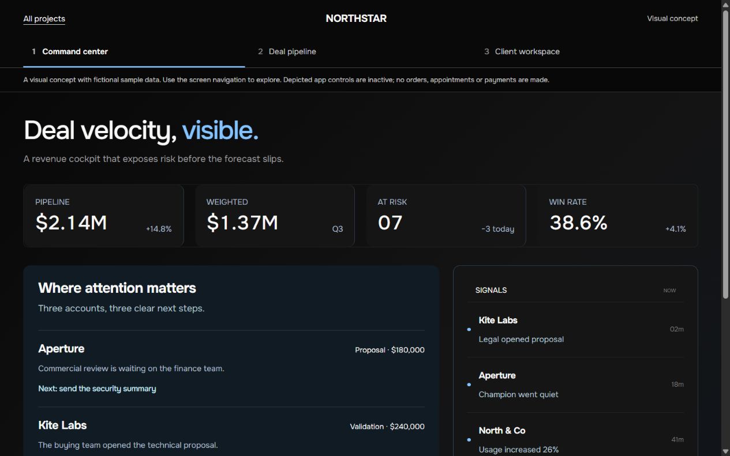Click Commercial review waiting on finance text

(131, 368)
